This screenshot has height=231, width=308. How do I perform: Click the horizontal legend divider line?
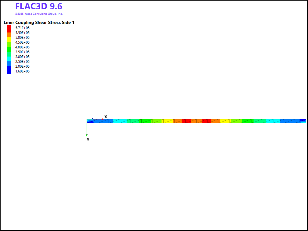click(39, 18)
